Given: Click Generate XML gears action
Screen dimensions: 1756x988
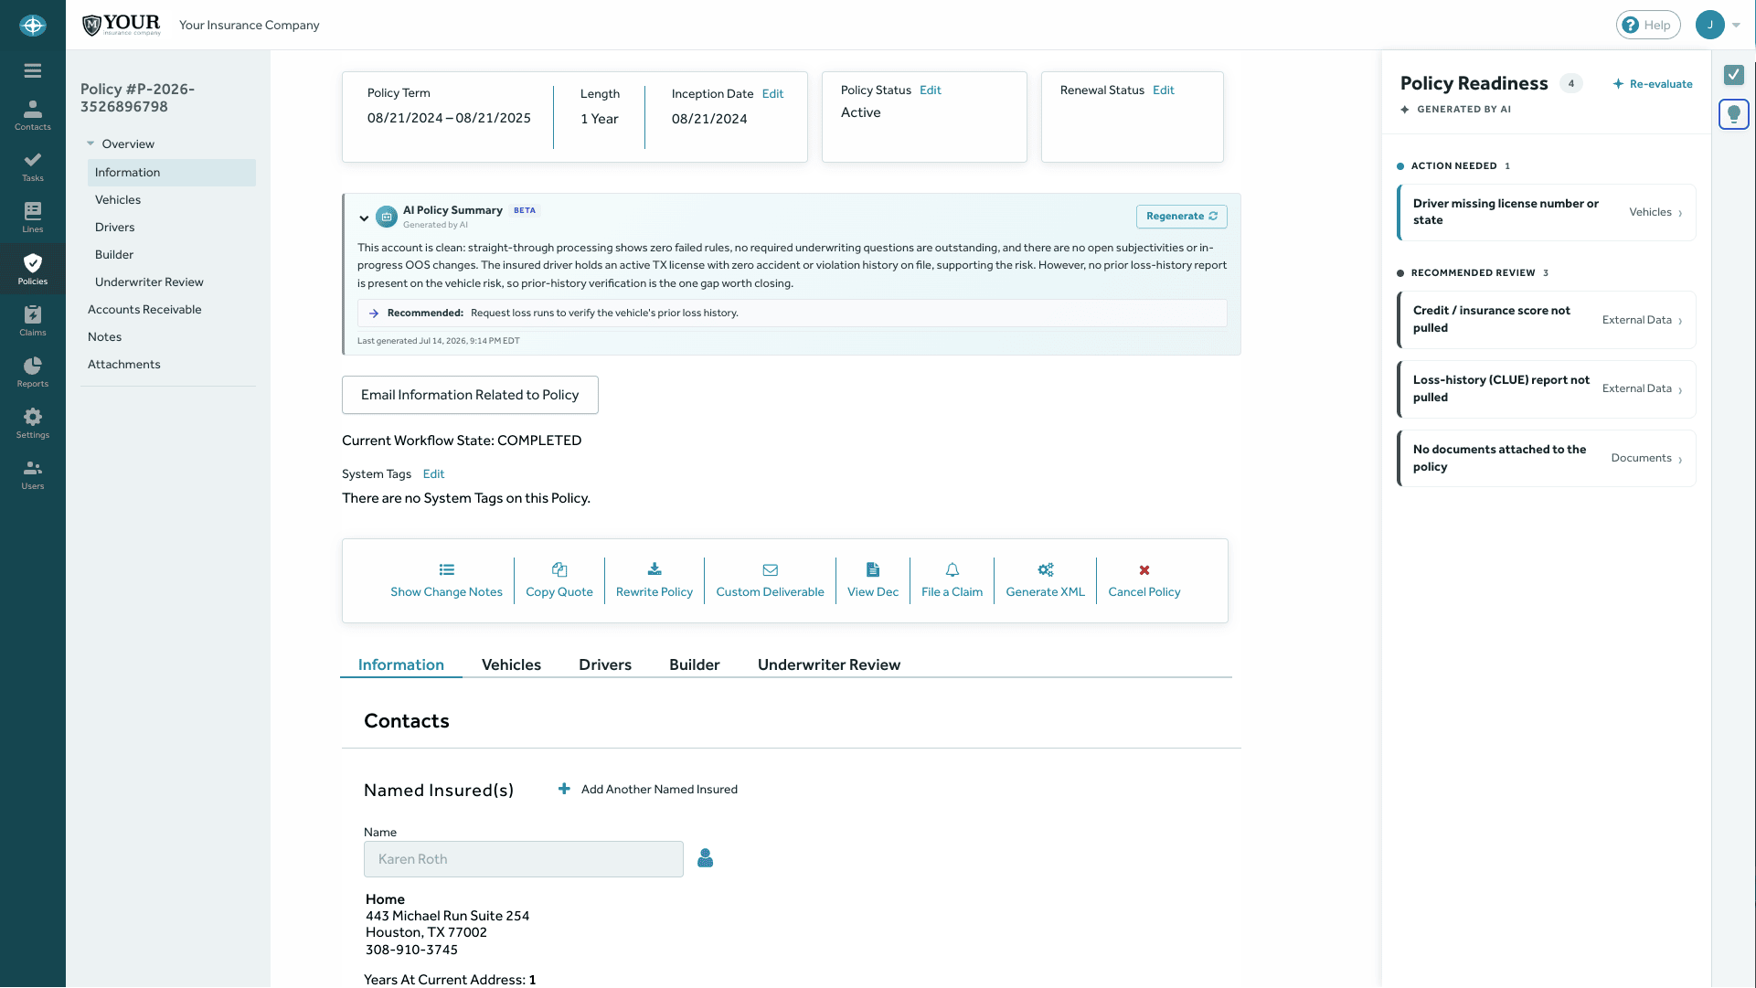Looking at the screenshot, I should [x=1046, y=581].
